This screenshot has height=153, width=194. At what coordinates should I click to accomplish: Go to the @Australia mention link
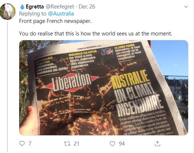(61, 14)
